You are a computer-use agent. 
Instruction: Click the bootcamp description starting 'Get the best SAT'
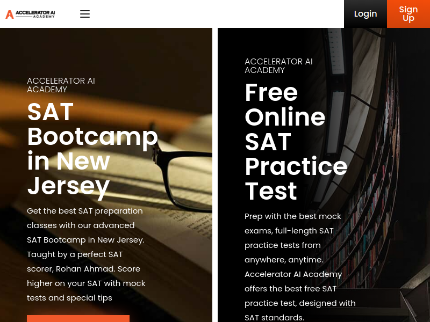point(86,254)
